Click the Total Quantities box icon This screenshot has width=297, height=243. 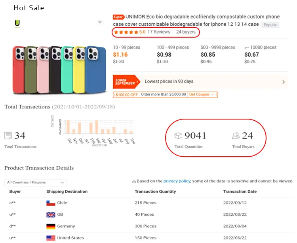pos(179,136)
